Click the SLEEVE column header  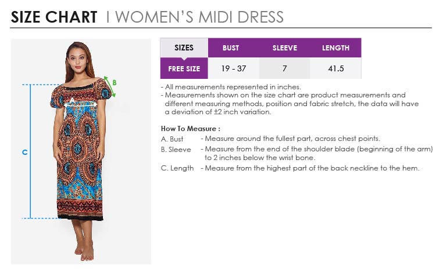(284, 48)
